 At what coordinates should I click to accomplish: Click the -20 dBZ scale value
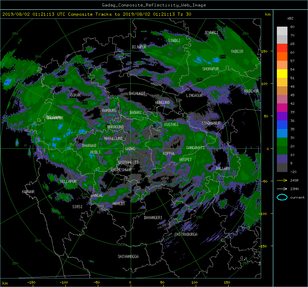[x=293, y=172]
